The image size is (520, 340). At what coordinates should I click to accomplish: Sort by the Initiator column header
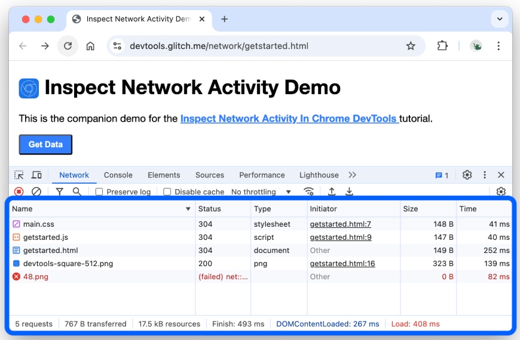click(x=353, y=209)
